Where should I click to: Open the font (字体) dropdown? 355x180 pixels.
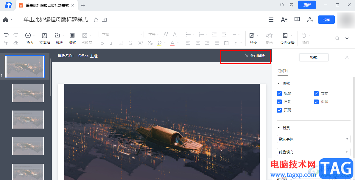pos(121,34)
